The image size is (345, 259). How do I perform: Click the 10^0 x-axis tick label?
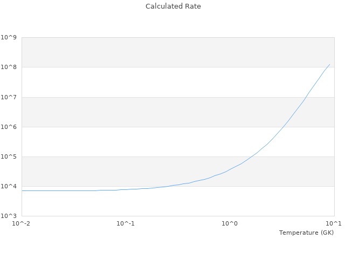click(x=230, y=223)
